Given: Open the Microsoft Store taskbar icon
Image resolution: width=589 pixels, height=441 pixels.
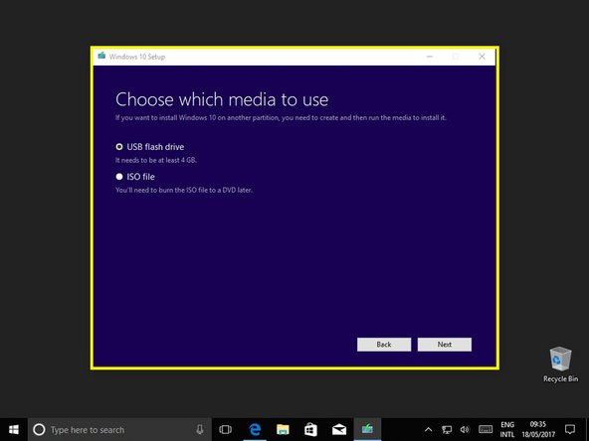Looking at the screenshot, I should coord(310,429).
